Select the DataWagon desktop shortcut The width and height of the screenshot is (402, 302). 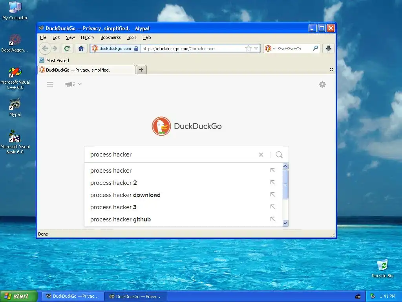15,43
